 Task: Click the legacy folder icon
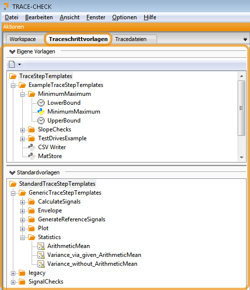tap(22, 273)
